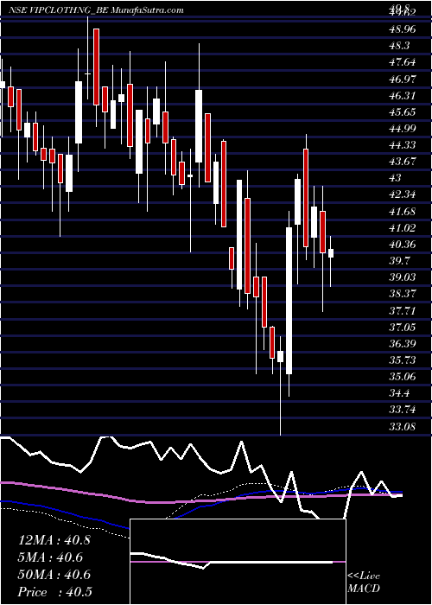This screenshot has height=605, width=432.
Task: Click the NSE VIPCLOTHNG_BE chart title
Action: [x=96, y=10]
